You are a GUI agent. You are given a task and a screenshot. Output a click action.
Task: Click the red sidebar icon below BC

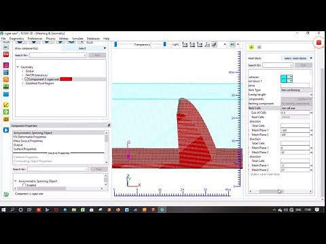tap(6, 54)
